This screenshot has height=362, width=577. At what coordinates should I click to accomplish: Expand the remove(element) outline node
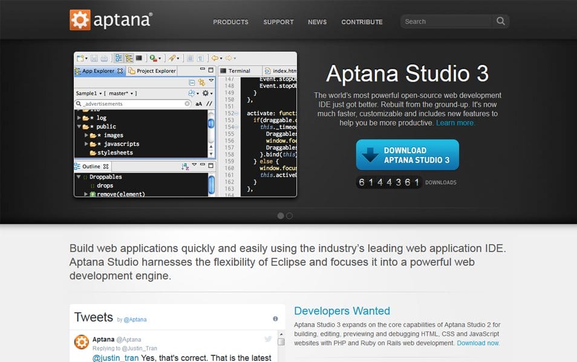tap(86, 194)
